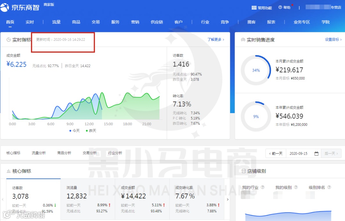This screenshot has width=345, height=221.
Task: Open the 常用功能 grid icon
Action: (x=254, y=8)
